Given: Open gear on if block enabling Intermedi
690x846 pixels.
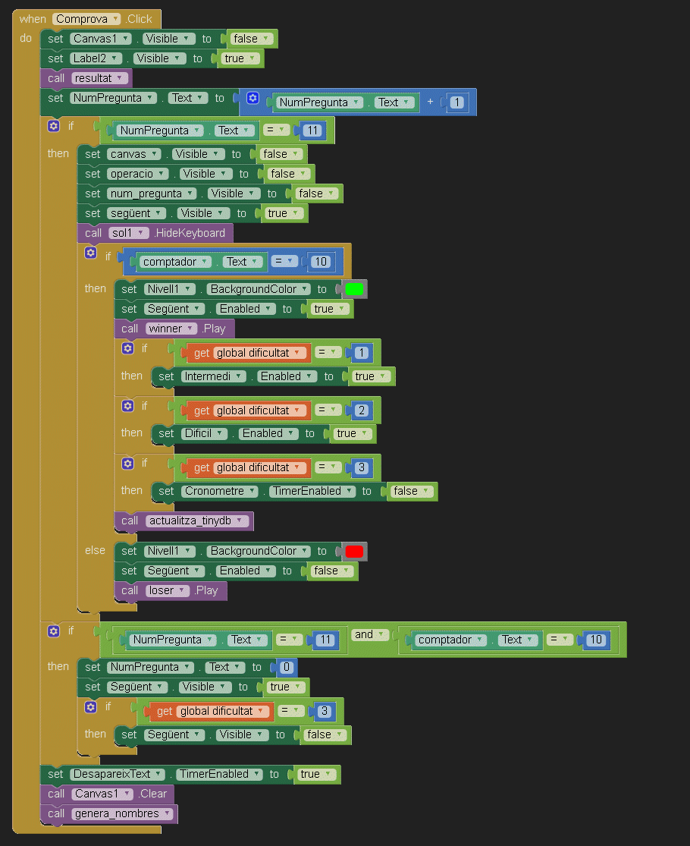Looking at the screenshot, I should click(127, 348).
